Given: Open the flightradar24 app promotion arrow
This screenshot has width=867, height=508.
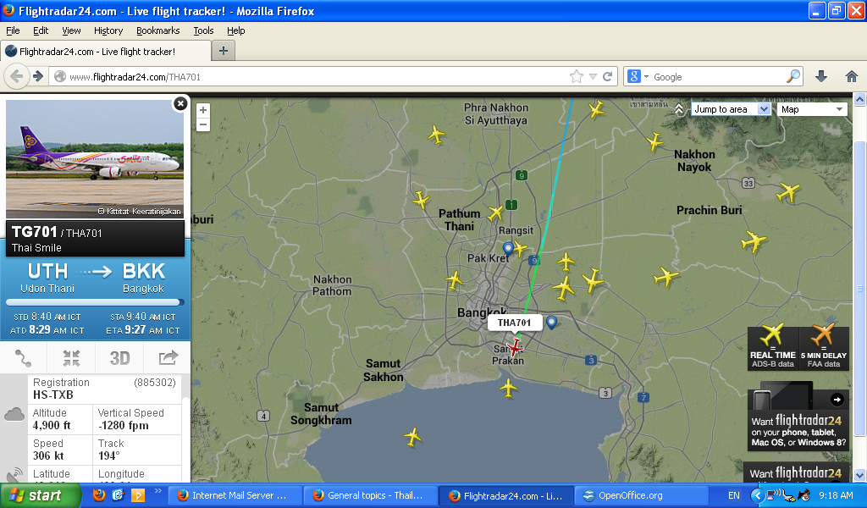Looking at the screenshot, I should click(837, 399).
